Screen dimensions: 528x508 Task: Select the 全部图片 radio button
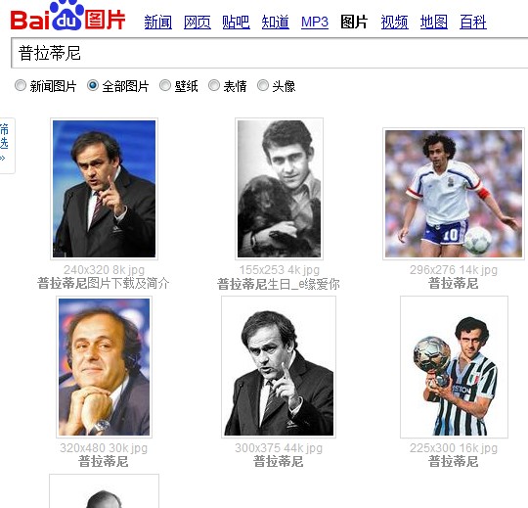point(93,85)
